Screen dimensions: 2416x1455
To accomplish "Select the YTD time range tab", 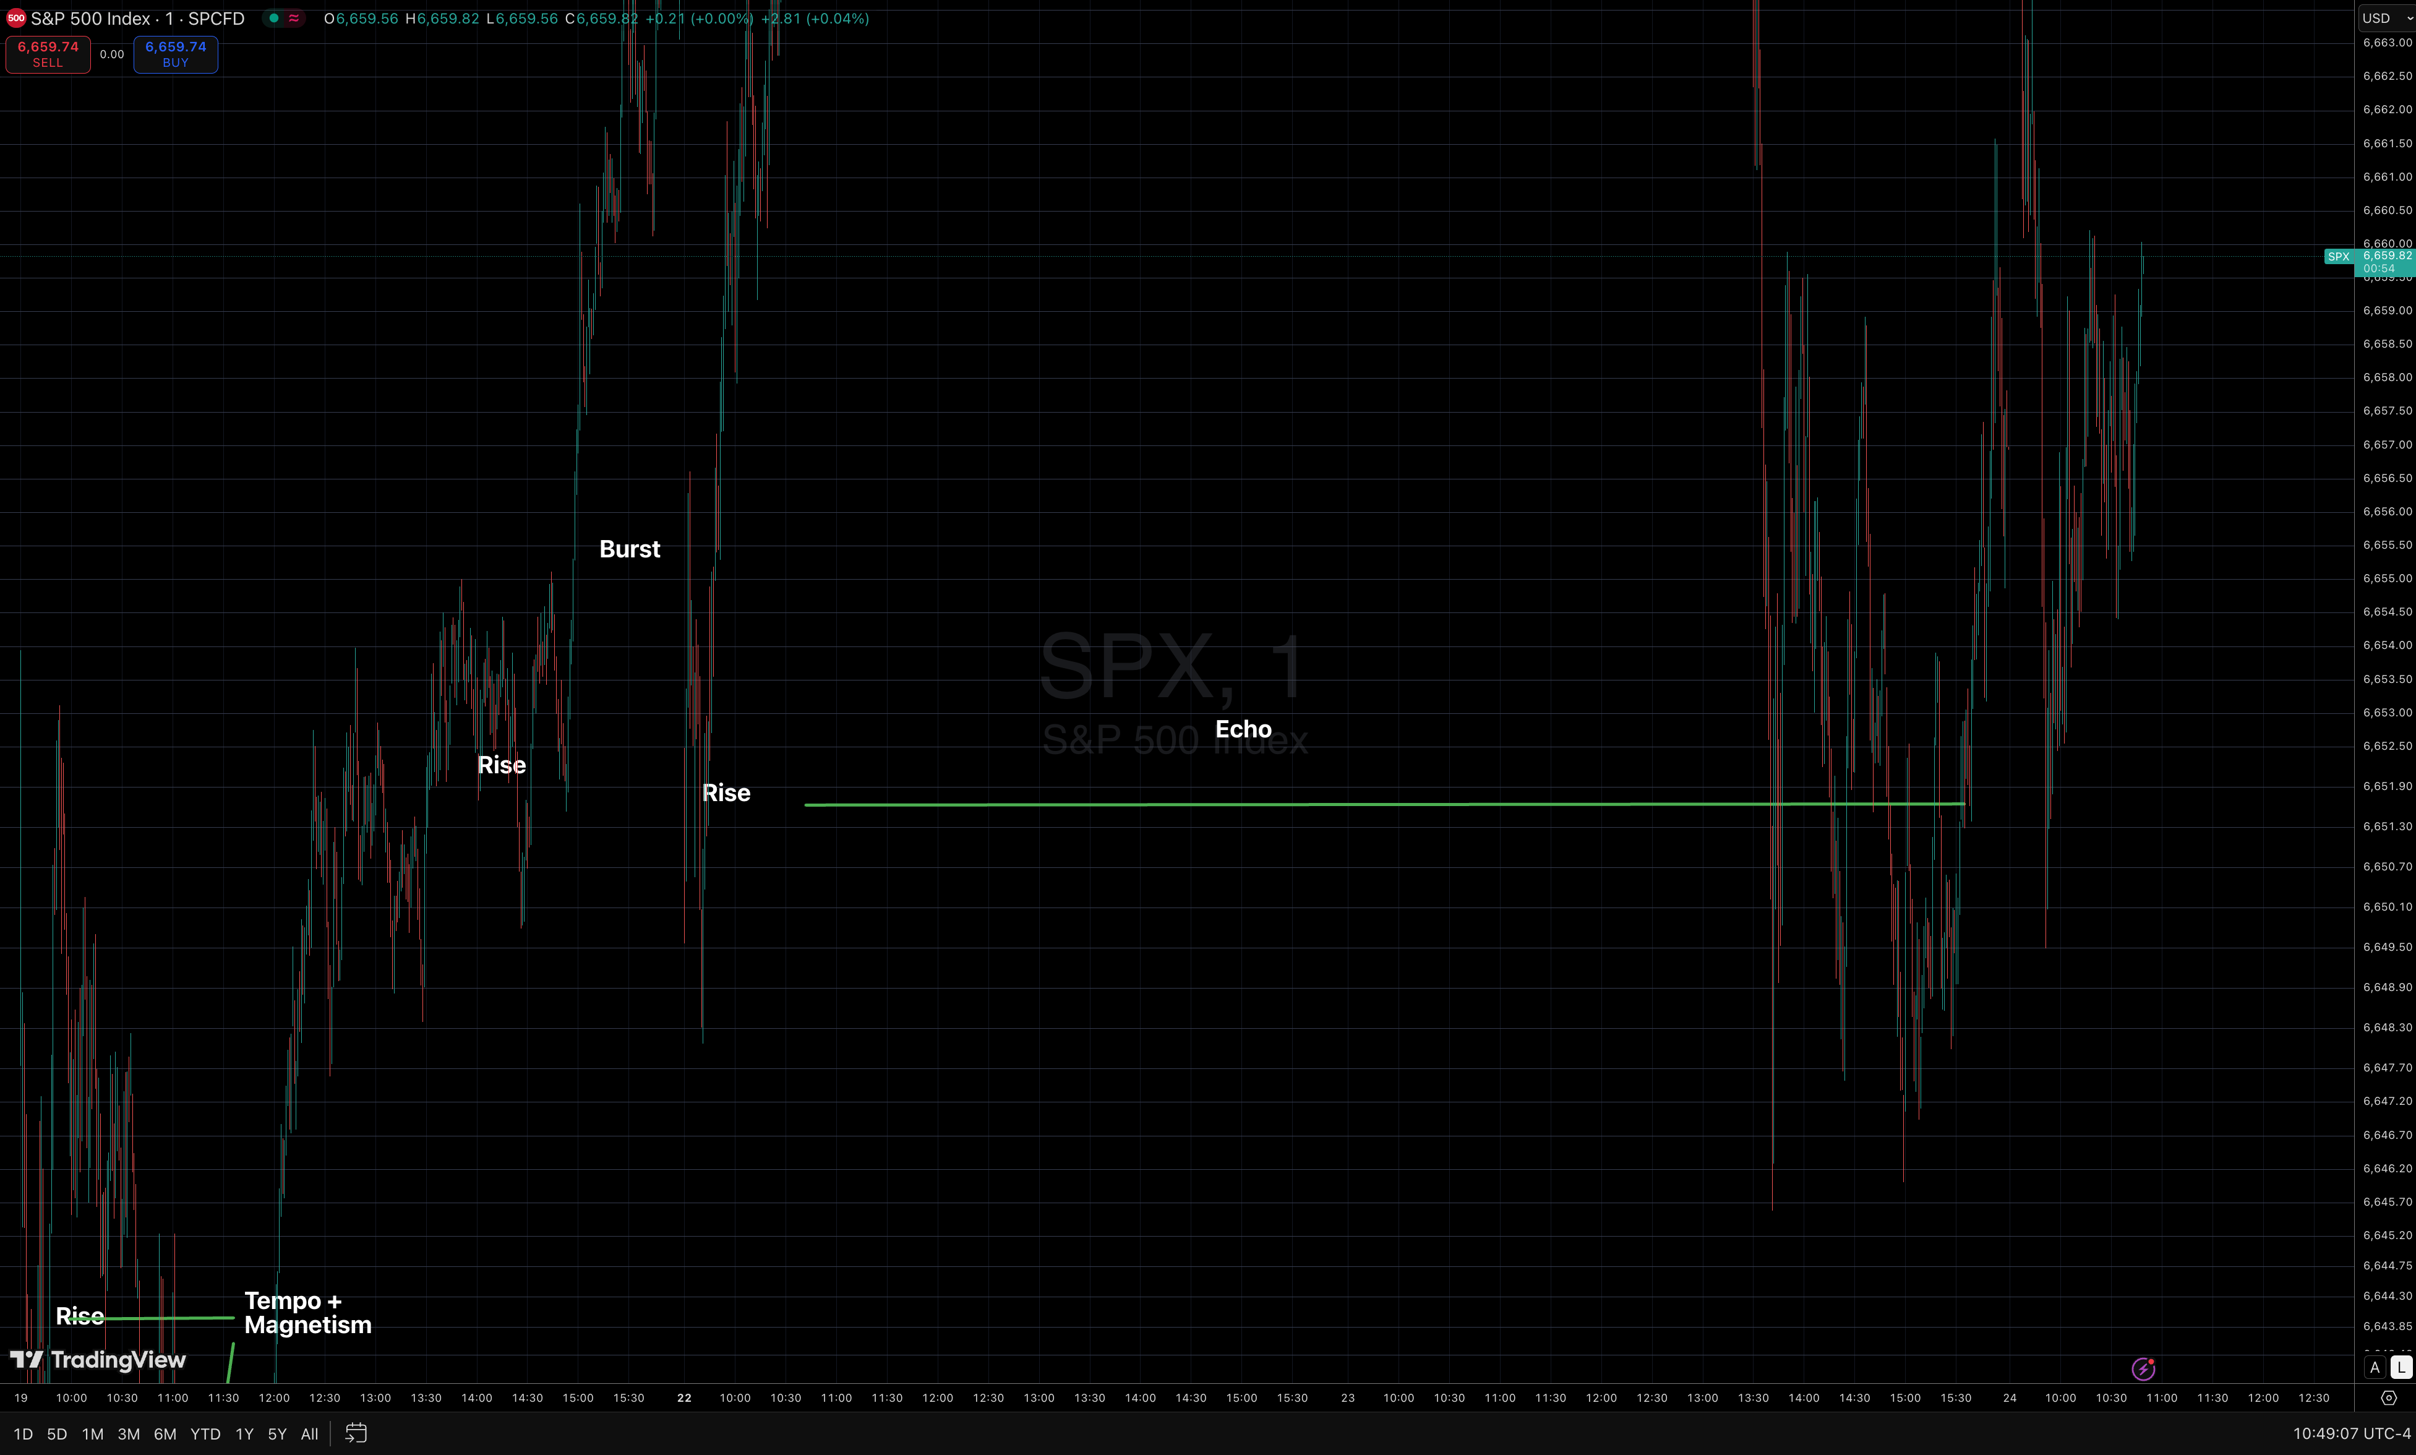I will [x=205, y=1435].
